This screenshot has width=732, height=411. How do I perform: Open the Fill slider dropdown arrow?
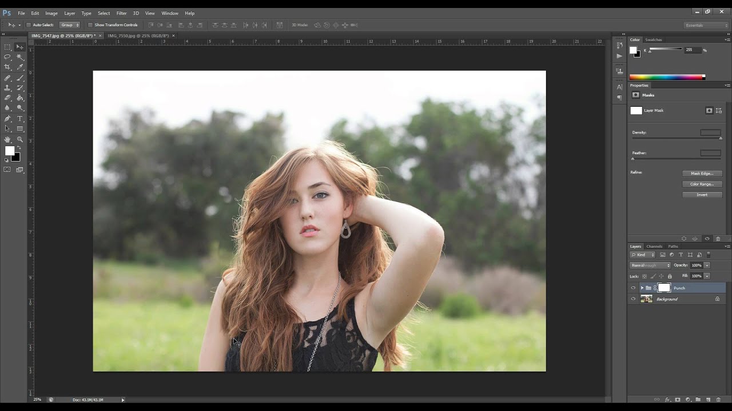pyautogui.click(x=707, y=276)
